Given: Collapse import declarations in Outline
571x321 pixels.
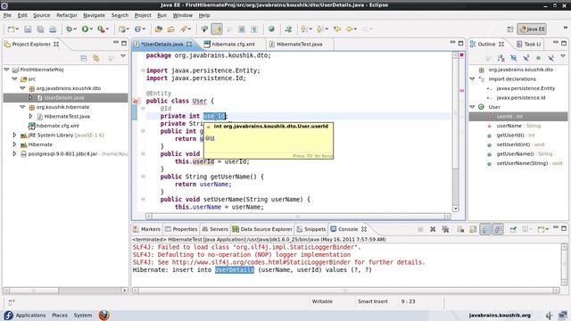Looking at the screenshot, I should click(x=472, y=78).
